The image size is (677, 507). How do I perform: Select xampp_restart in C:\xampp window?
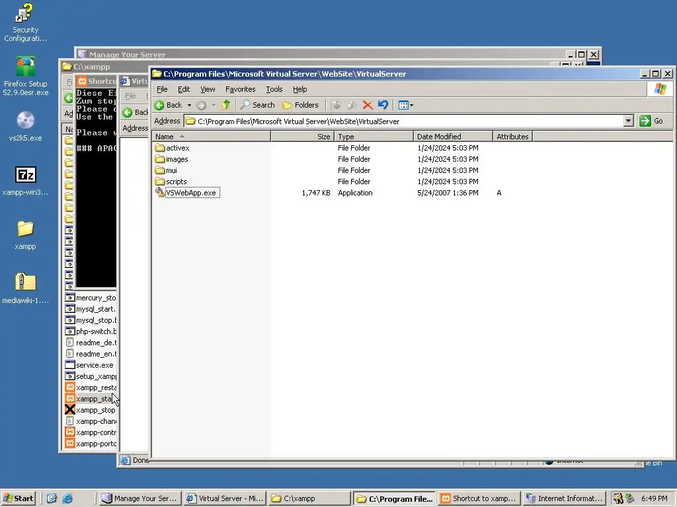[x=90, y=388]
